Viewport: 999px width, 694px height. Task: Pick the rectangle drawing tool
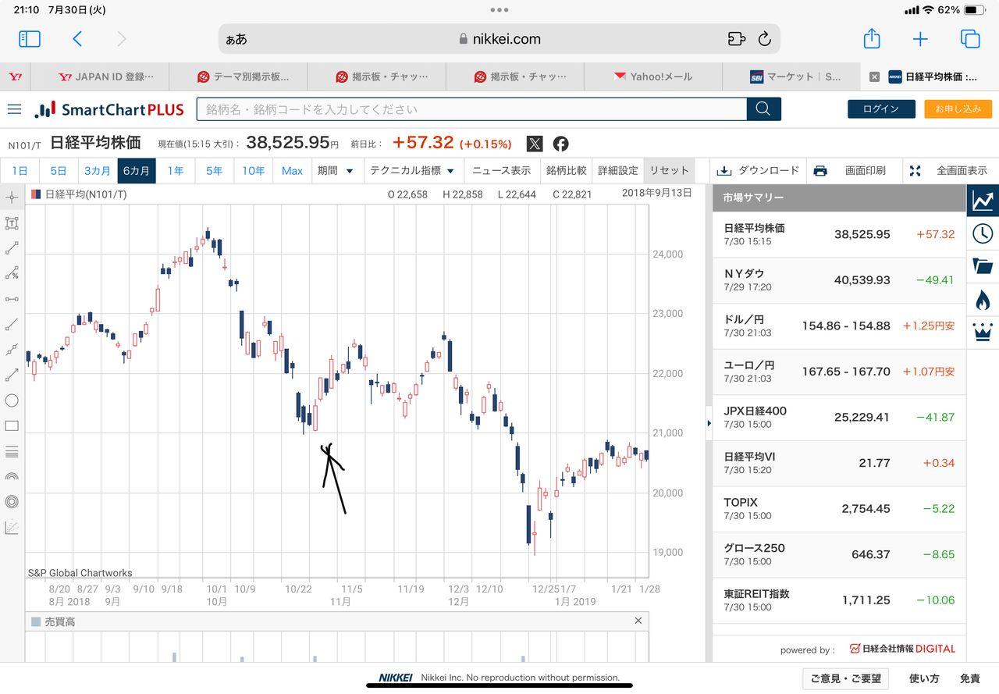tap(12, 426)
